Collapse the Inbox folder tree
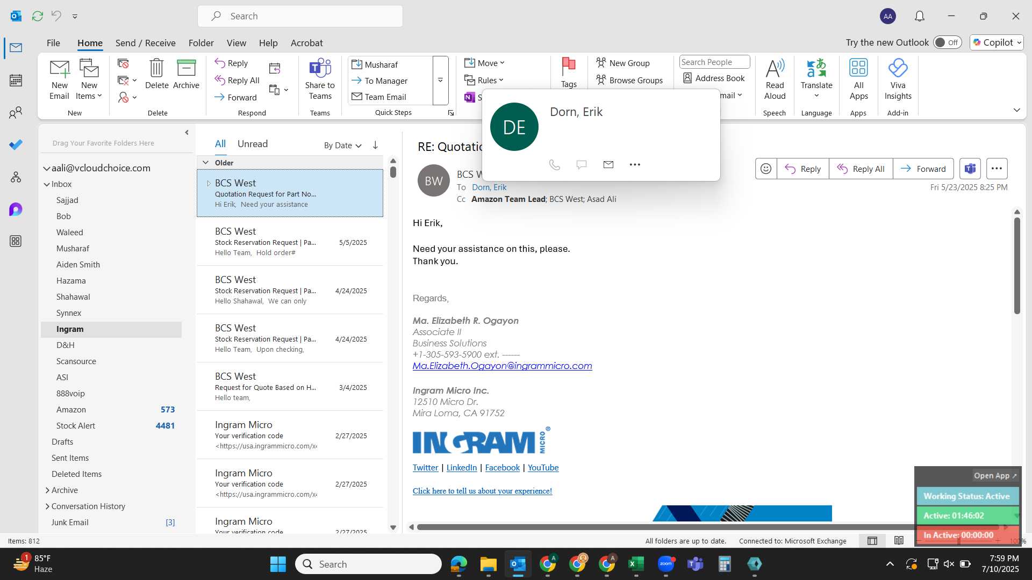 click(47, 184)
